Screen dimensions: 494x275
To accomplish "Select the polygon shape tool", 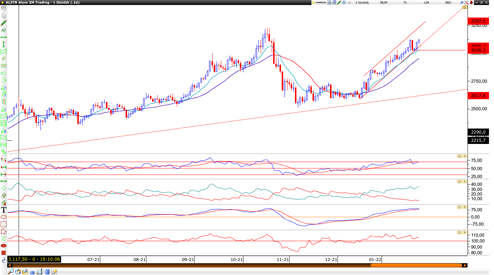I will click(4, 231).
